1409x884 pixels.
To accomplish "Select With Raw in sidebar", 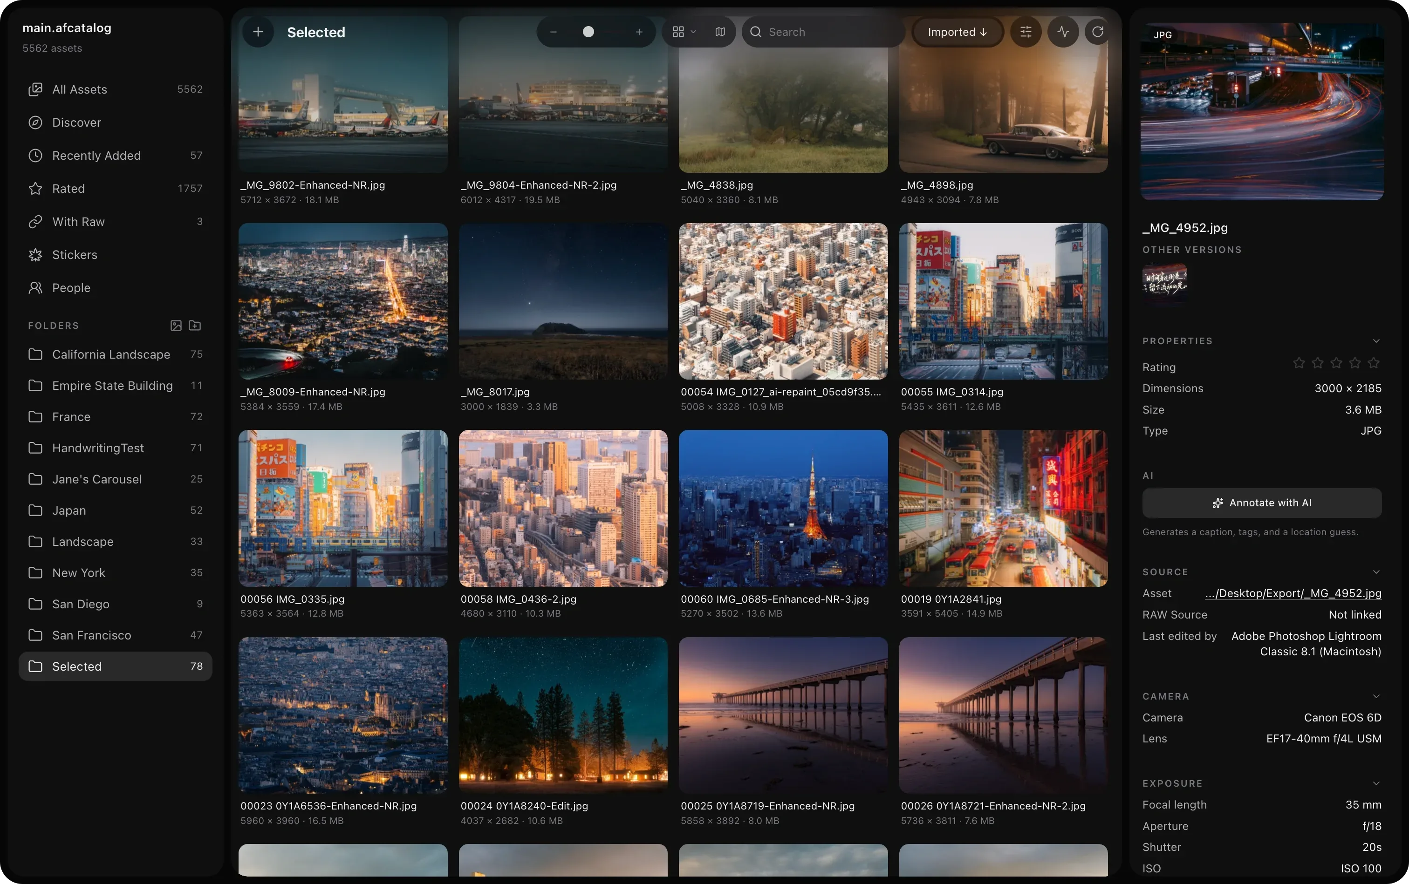I will (115, 222).
